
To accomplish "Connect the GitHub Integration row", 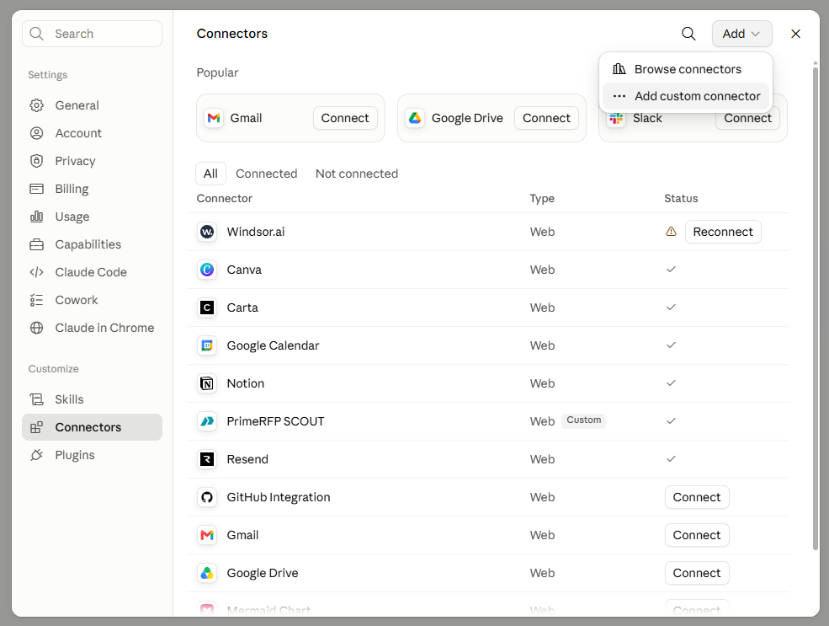I will (x=697, y=497).
